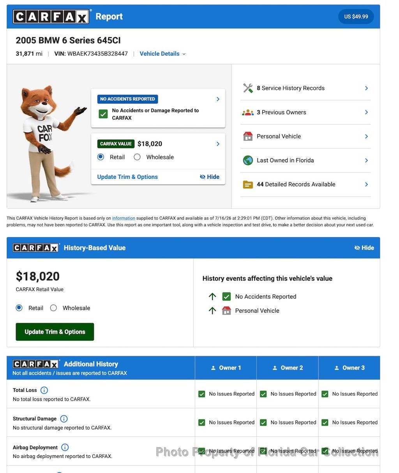Image resolution: width=399 pixels, height=473 pixels.
Task: Open the Total Loss info icon
Action: coord(44,390)
